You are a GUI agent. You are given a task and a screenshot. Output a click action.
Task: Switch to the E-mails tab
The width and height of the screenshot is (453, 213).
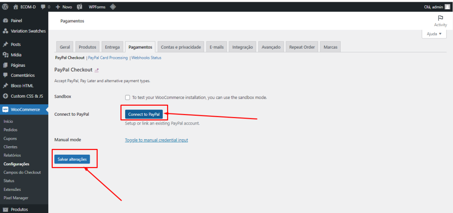pyautogui.click(x=217, y=47)
